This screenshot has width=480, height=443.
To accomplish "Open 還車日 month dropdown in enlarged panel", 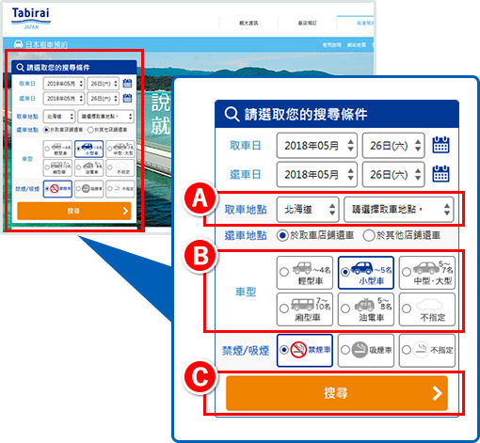I will coord(317,174).
